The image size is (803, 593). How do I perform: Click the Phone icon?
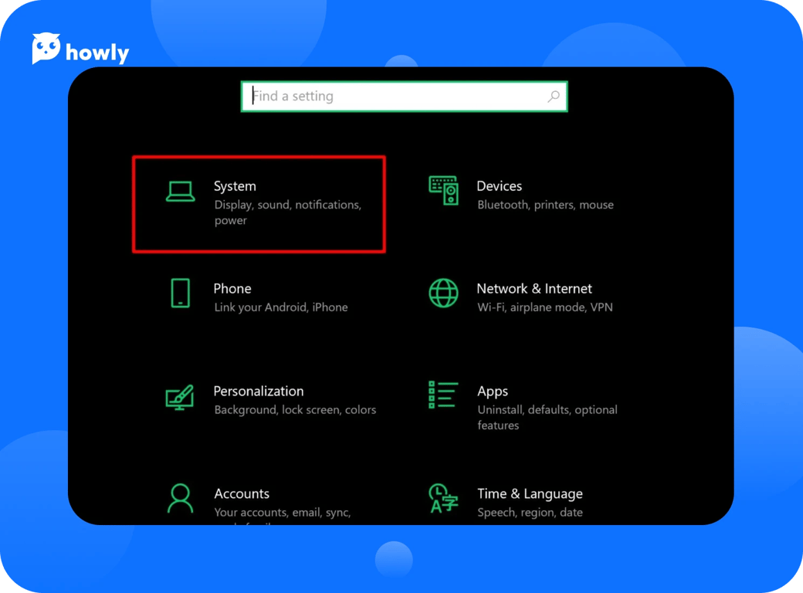[x=180, y=293]
